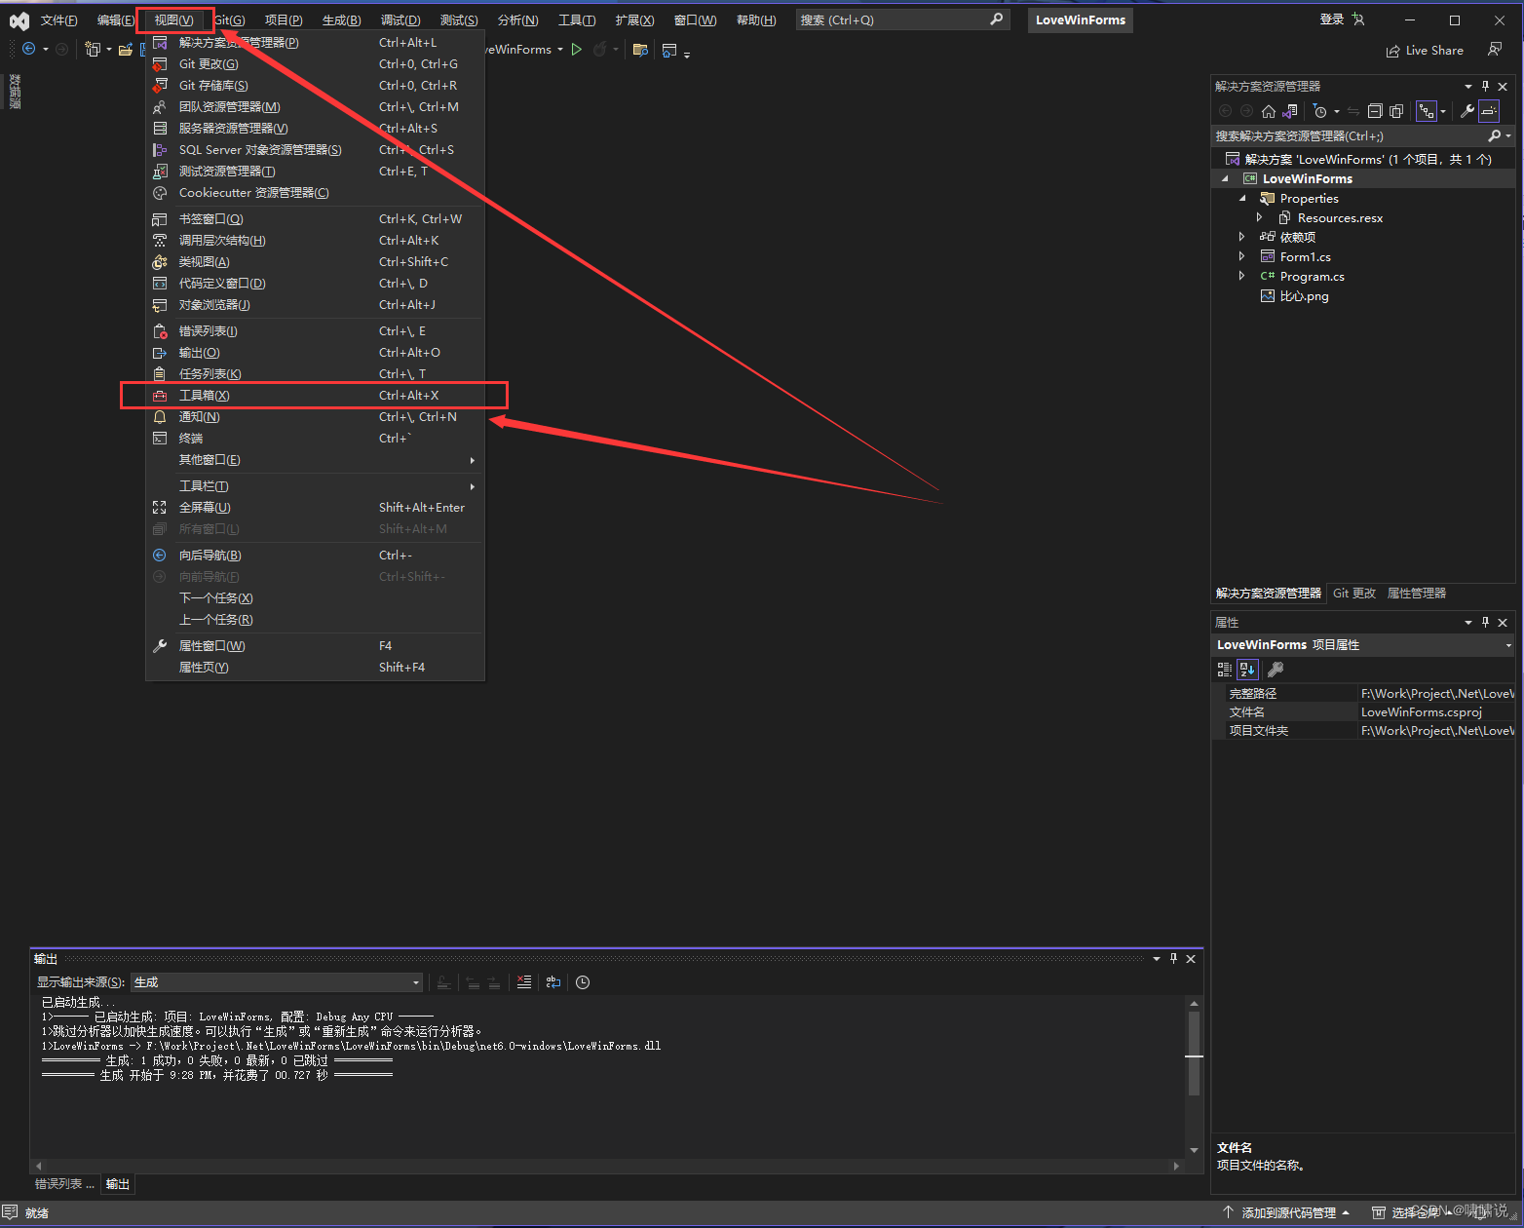Click 属性窗口 (Properties Window) menu entry
Viewport: 1524px width, 1228px height.
pos(315,646)
